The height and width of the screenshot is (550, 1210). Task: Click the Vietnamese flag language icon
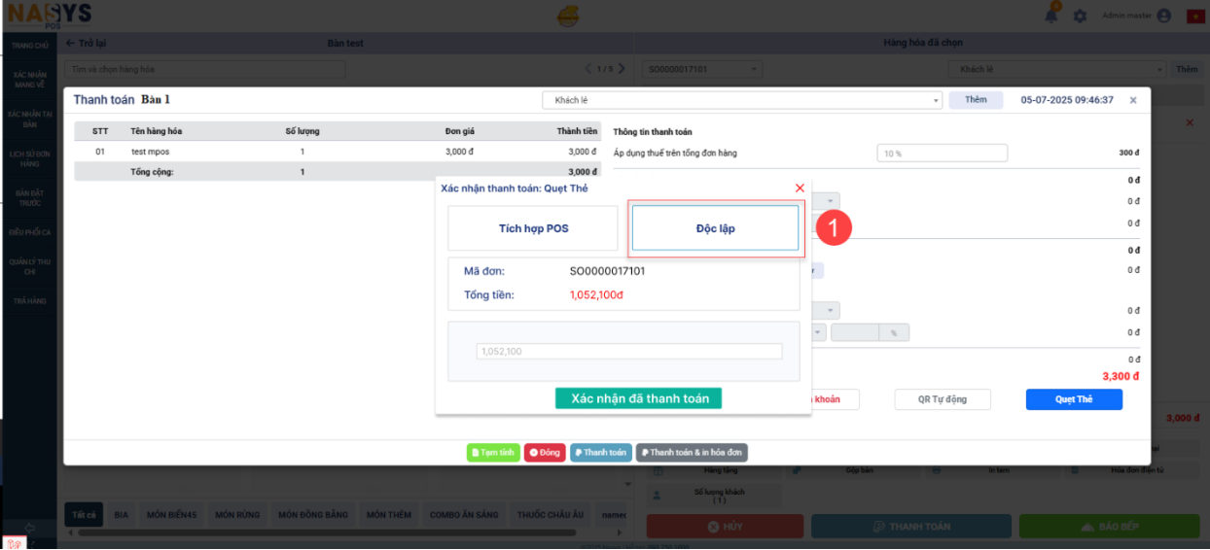(1193, 17)
